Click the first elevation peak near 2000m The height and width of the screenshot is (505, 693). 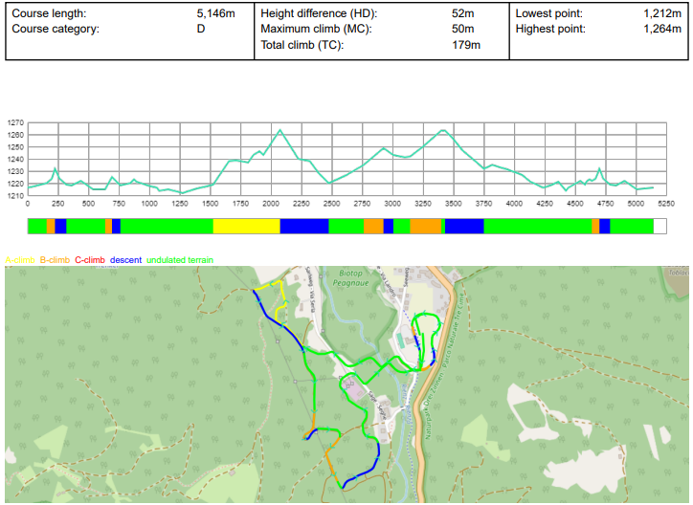pyautogui.click(x=279, y=131)
